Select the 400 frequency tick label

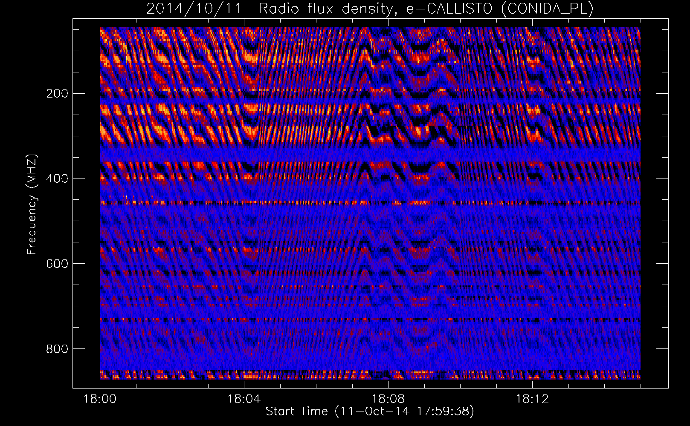tap(57, 178)
